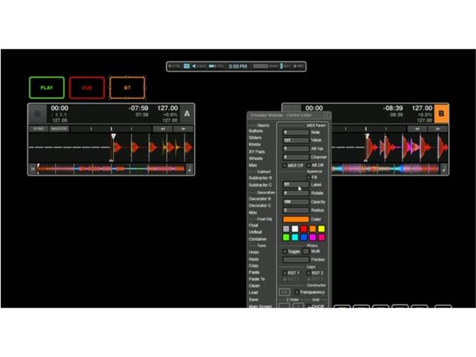
Task: Click deck B tempo bend up arrow
Action: [x=438, y=129]
